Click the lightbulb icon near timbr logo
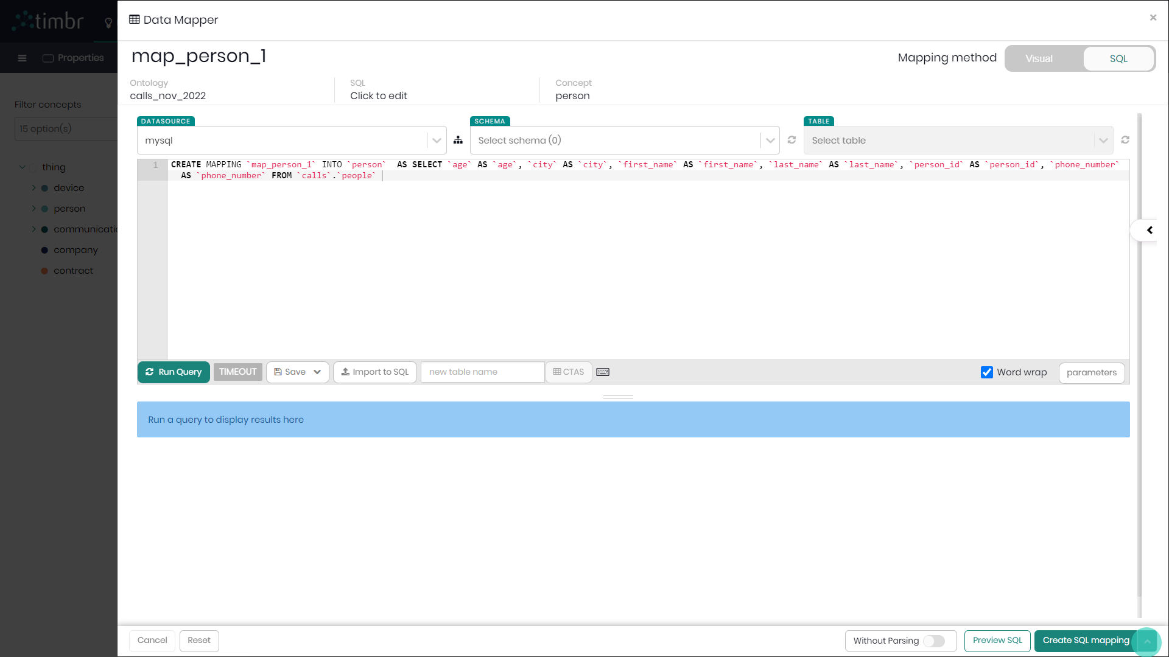 point(108,23)
